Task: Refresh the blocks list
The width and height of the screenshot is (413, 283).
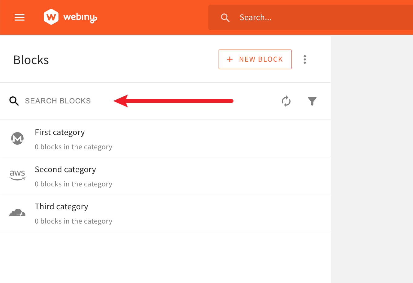Action: pyautogui.click(x=286, y=101)
